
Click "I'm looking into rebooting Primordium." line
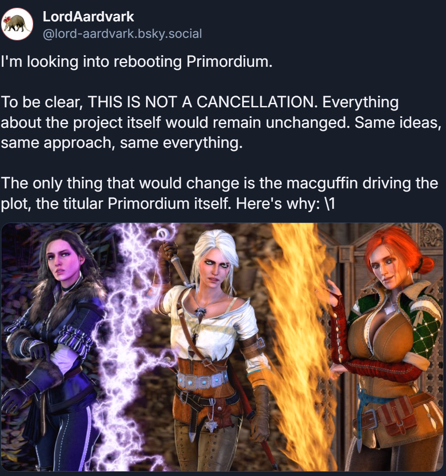tap(137, 62)
